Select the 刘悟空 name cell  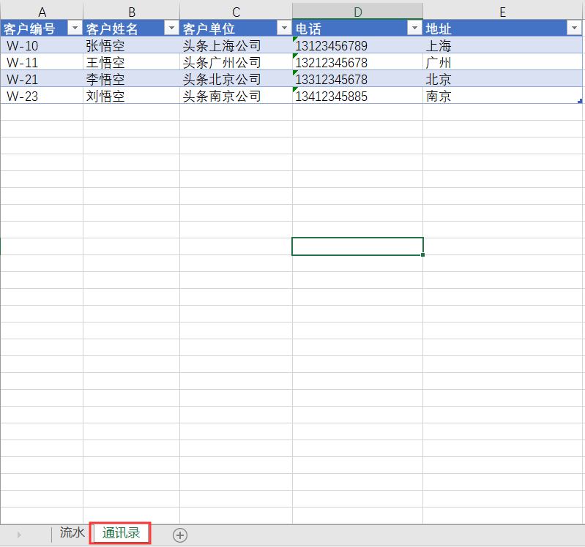pyautogui.click(x=131, y=96)
